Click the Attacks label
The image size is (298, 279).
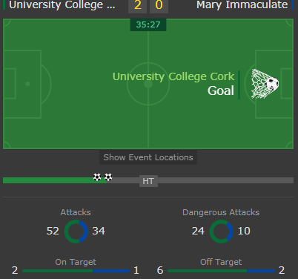point(76,212)
